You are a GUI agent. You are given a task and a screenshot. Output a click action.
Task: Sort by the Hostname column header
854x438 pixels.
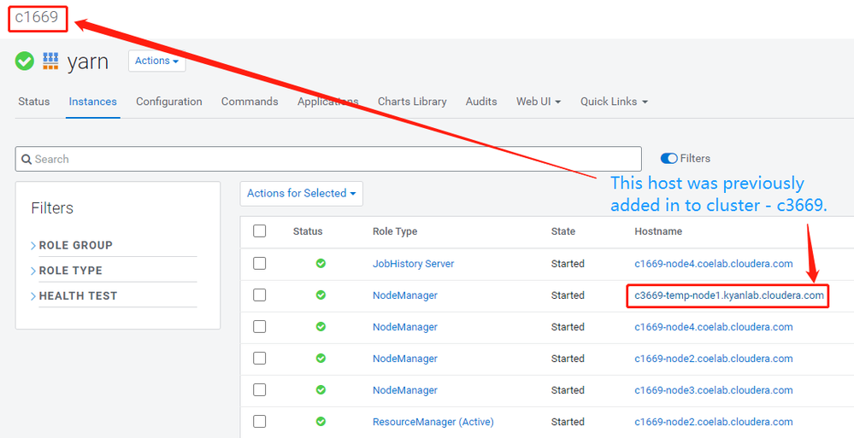[x=658, y=231]
